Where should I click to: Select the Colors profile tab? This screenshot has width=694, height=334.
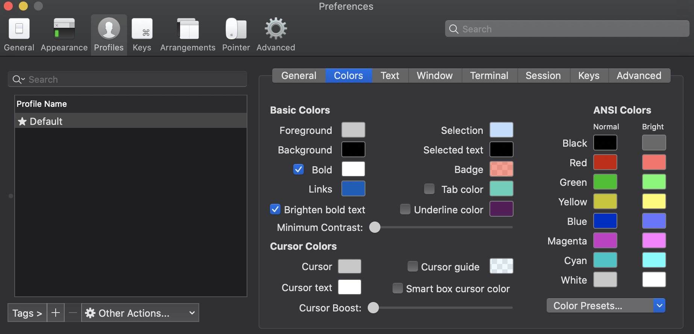tap(349, 76)
